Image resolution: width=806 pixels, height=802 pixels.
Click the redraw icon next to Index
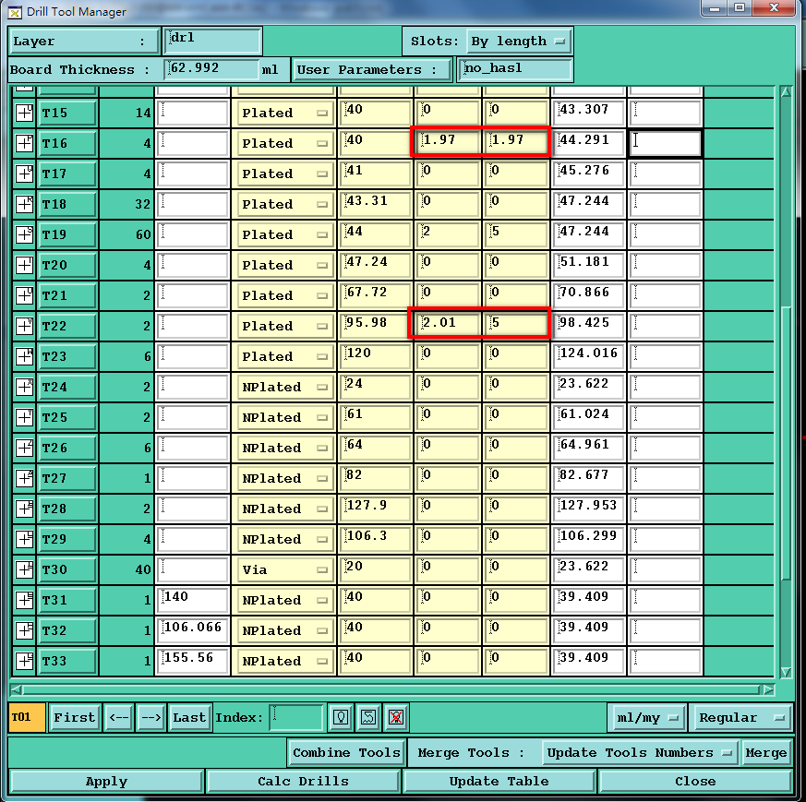tap(368, 717)
